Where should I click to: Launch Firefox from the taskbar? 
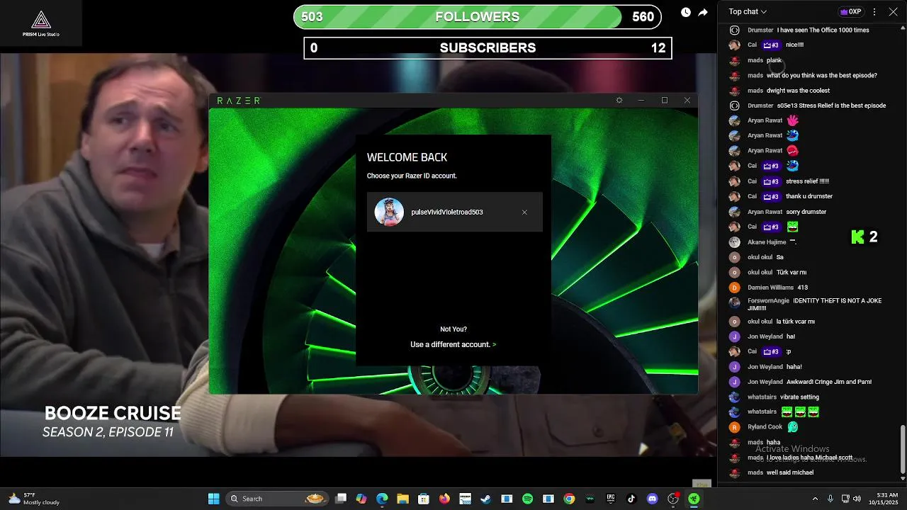point(444,499)
